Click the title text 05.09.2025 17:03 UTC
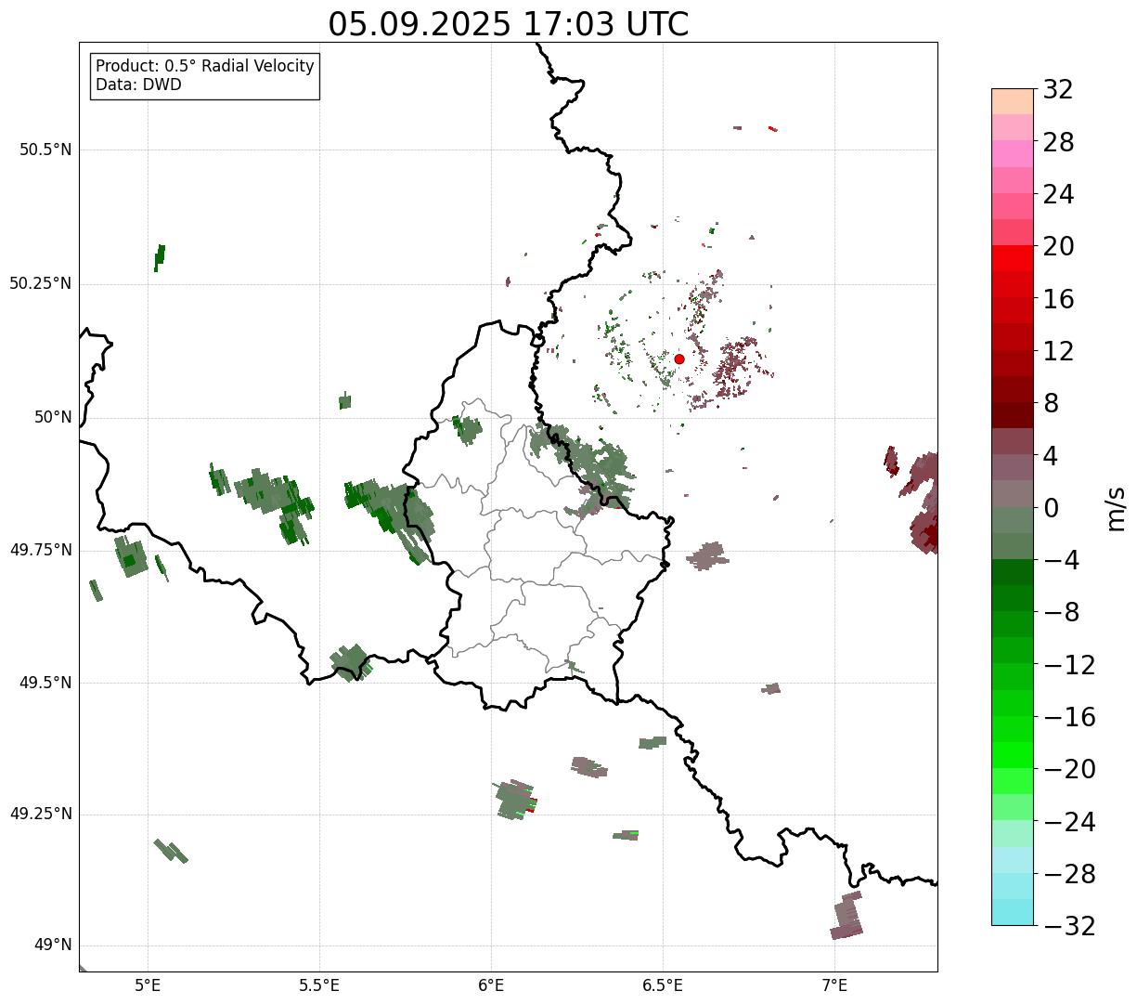 point(509,24)
